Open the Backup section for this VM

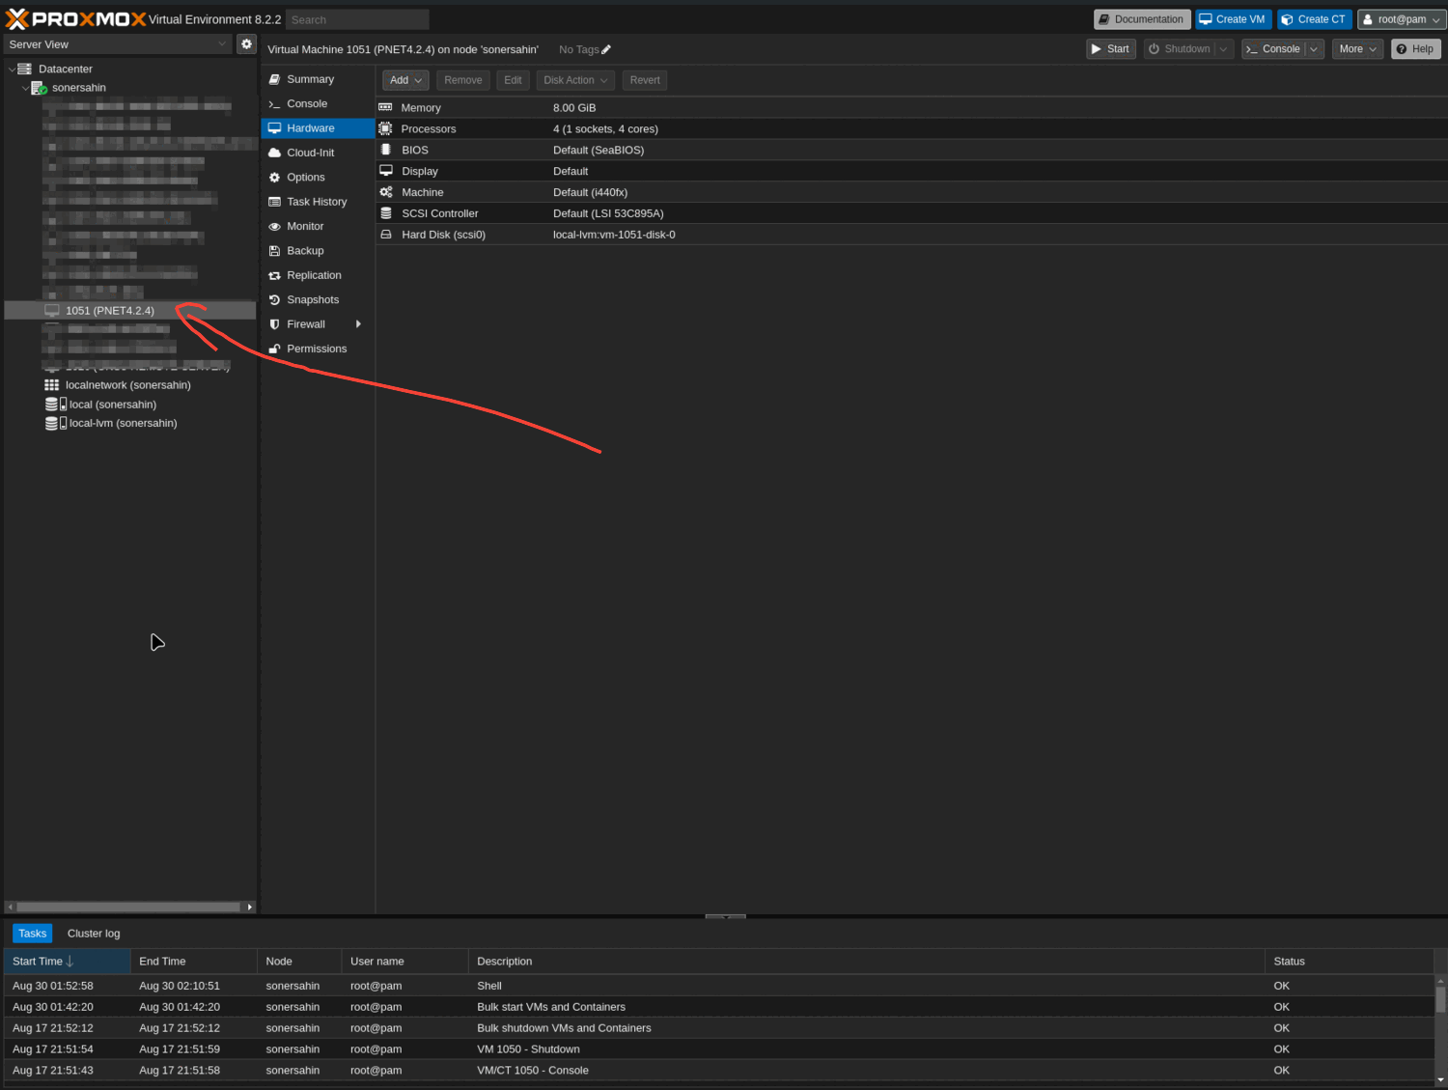coord(305,251)
